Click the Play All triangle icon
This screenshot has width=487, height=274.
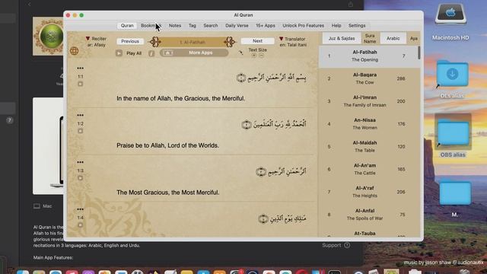119,53
